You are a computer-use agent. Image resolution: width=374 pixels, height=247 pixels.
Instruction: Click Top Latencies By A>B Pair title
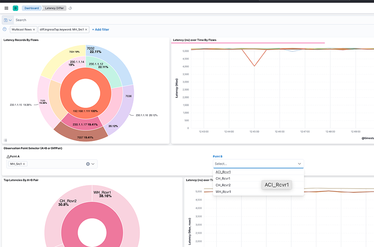pyautogui.click(x=21, y=180)
